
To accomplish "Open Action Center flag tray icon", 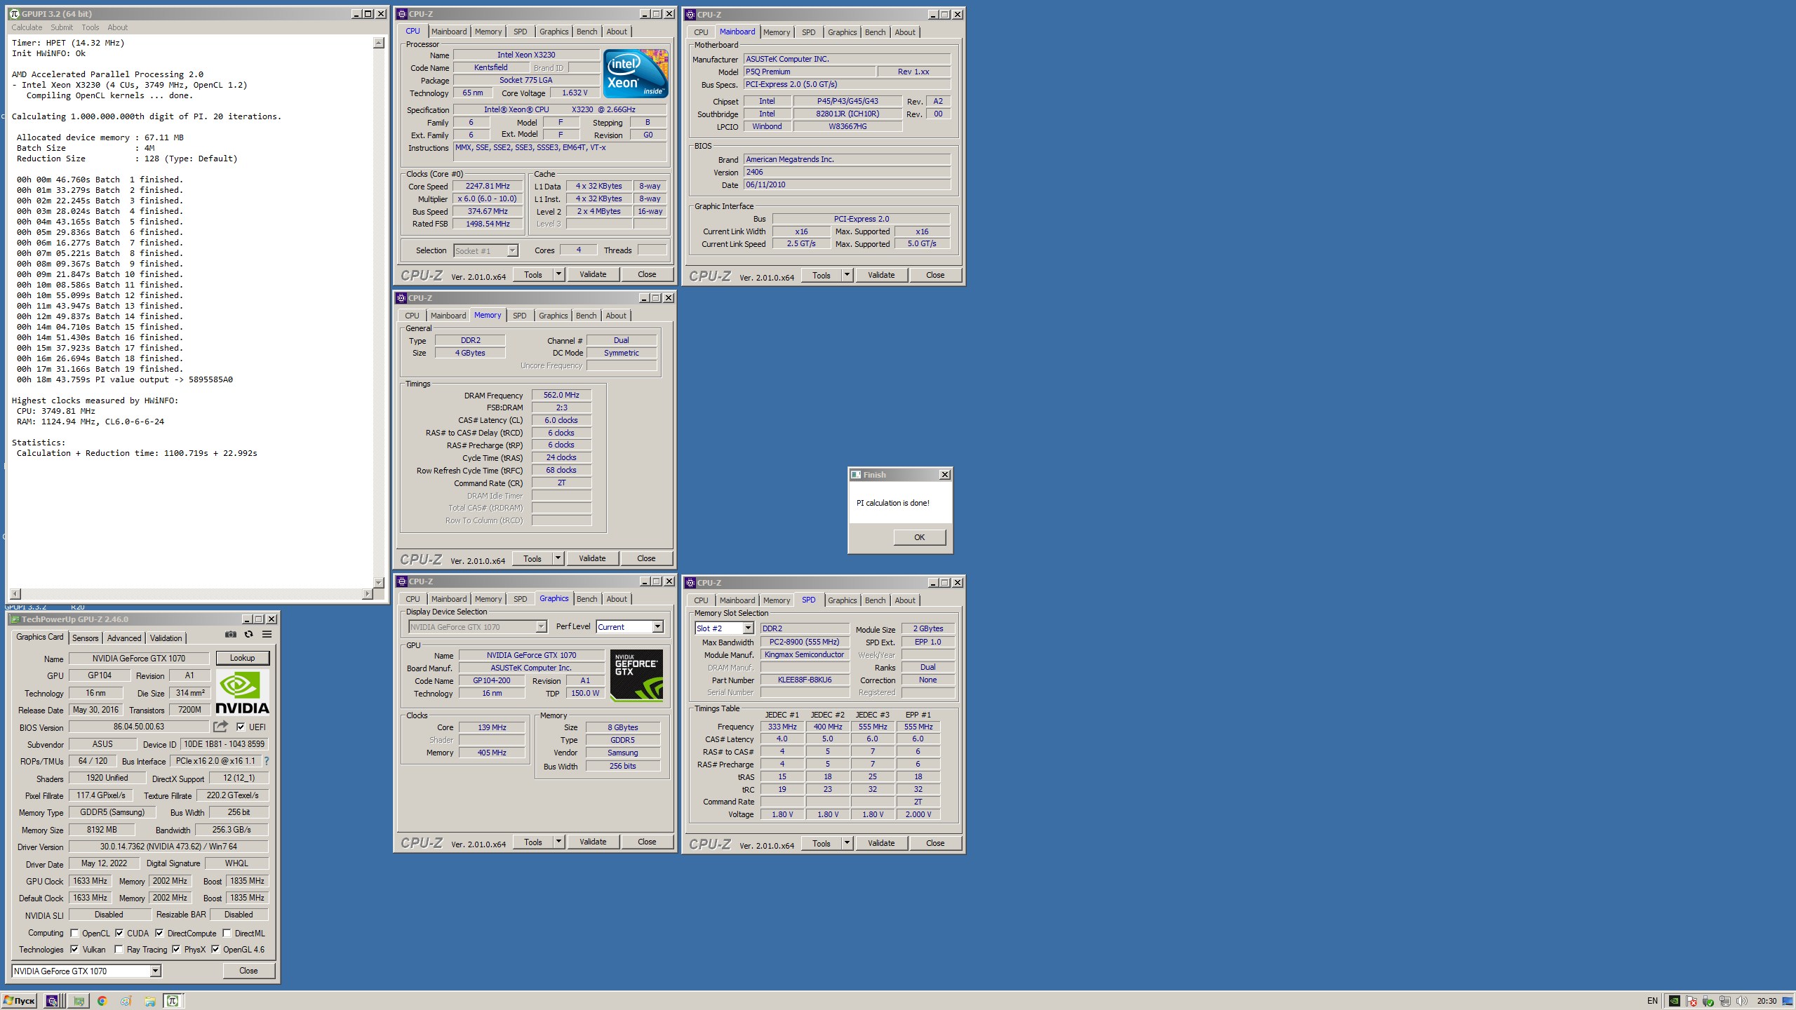I will [x=1691, y=1001].
